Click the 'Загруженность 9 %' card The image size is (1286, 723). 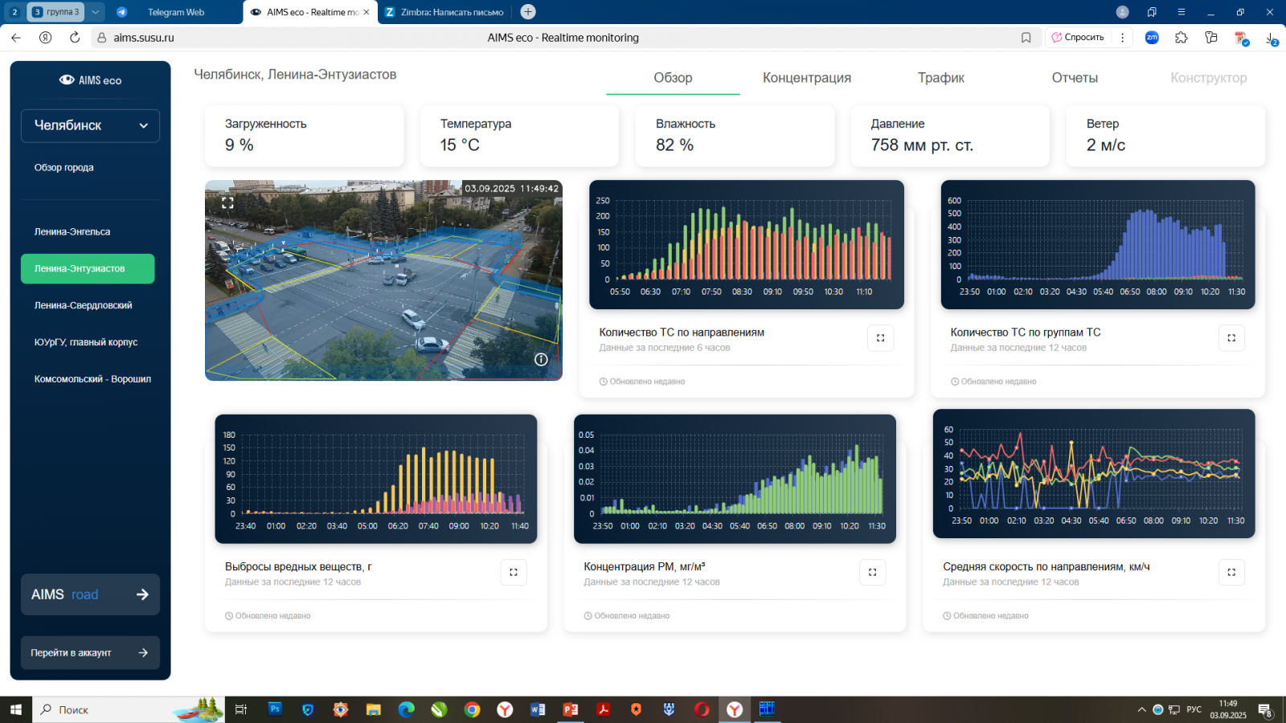coord(304,135)
